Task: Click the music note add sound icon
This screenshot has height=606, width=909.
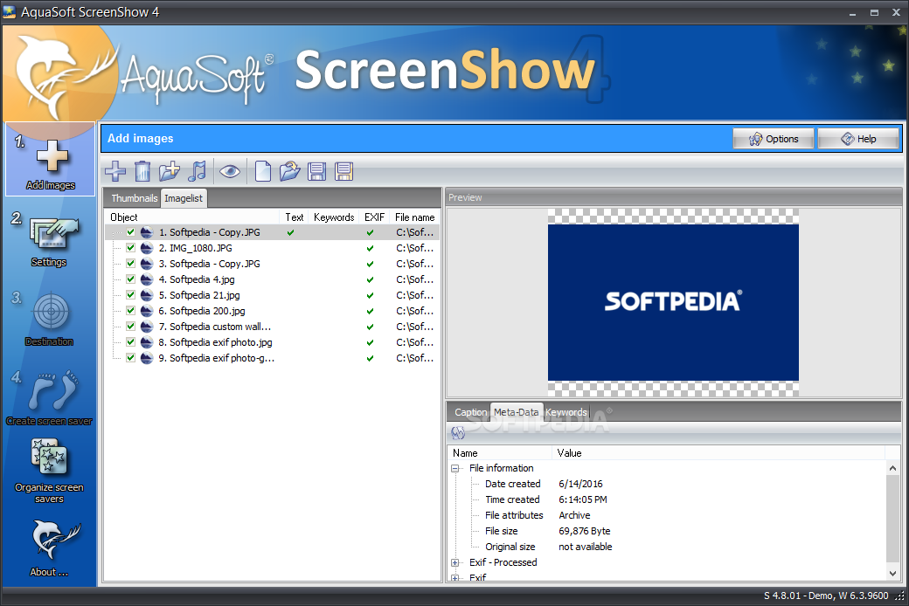Action: tap(198, 171)
